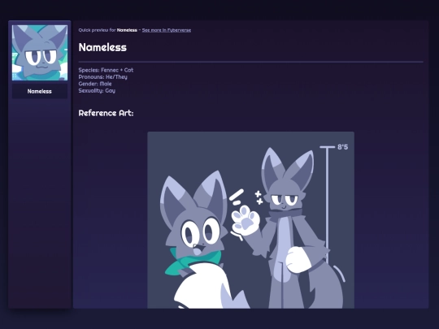
Task: Click the 'Gender: Male' line
Action: tap(95, 84)
